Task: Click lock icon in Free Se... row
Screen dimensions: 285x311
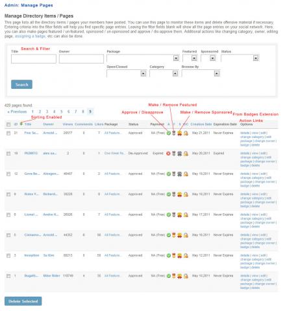Action: 186,133
